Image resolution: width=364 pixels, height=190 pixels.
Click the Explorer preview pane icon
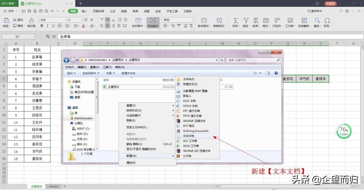(x=268, y=73)
